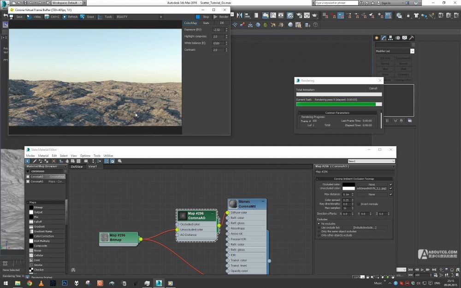Viewport: 461px width, 288px height.
Task: Toggle the Max distance map checkbox
Action: pos(391,194)
